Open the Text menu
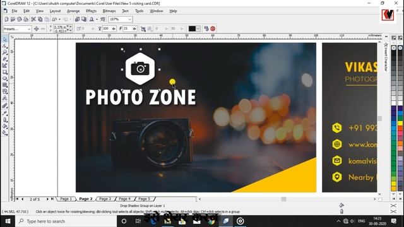 pos(125,11)
